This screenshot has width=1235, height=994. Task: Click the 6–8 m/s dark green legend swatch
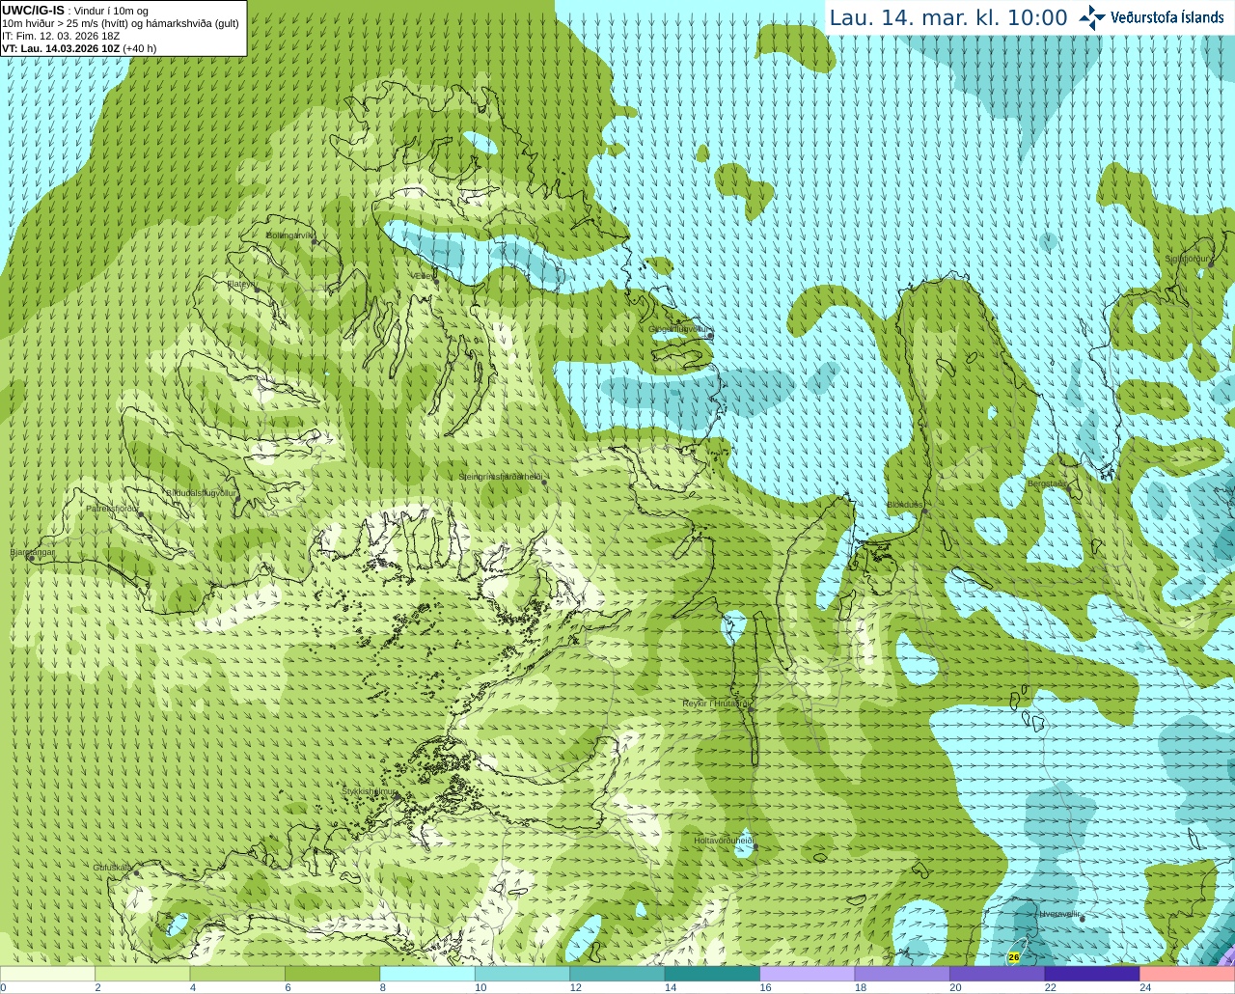point(332,974)
